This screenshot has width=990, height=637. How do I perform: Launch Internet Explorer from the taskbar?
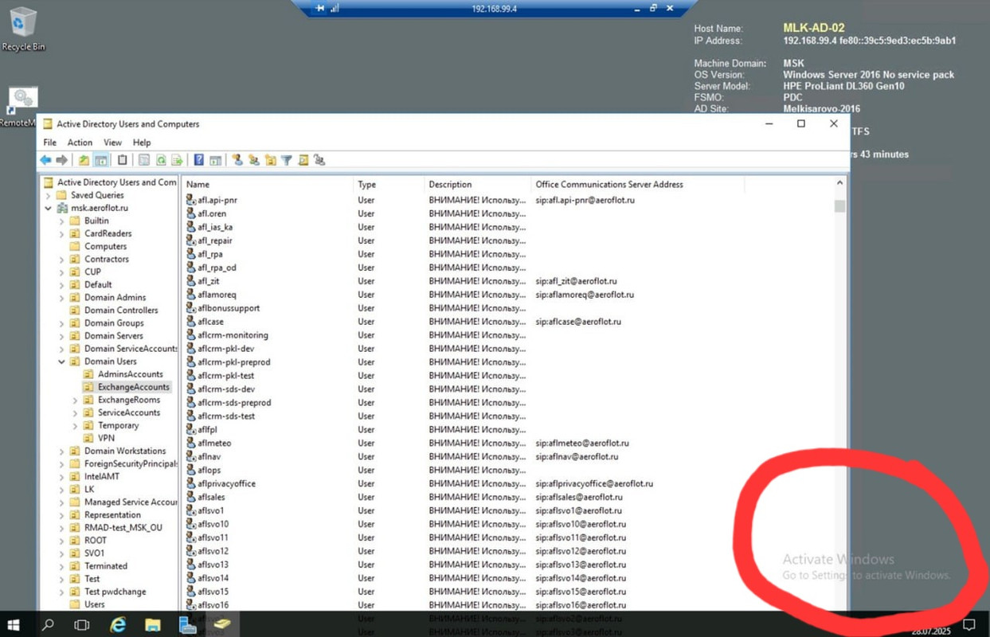pos(118,625)
